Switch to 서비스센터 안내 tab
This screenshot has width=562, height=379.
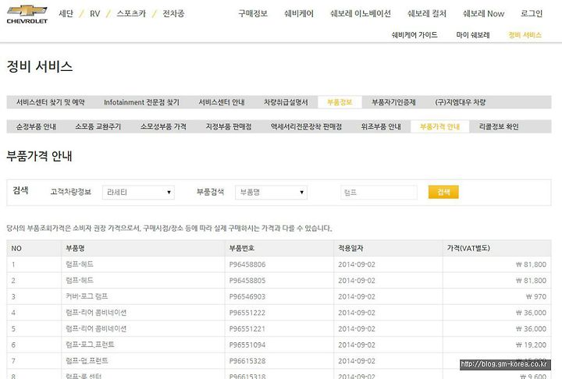coord(222,102)
